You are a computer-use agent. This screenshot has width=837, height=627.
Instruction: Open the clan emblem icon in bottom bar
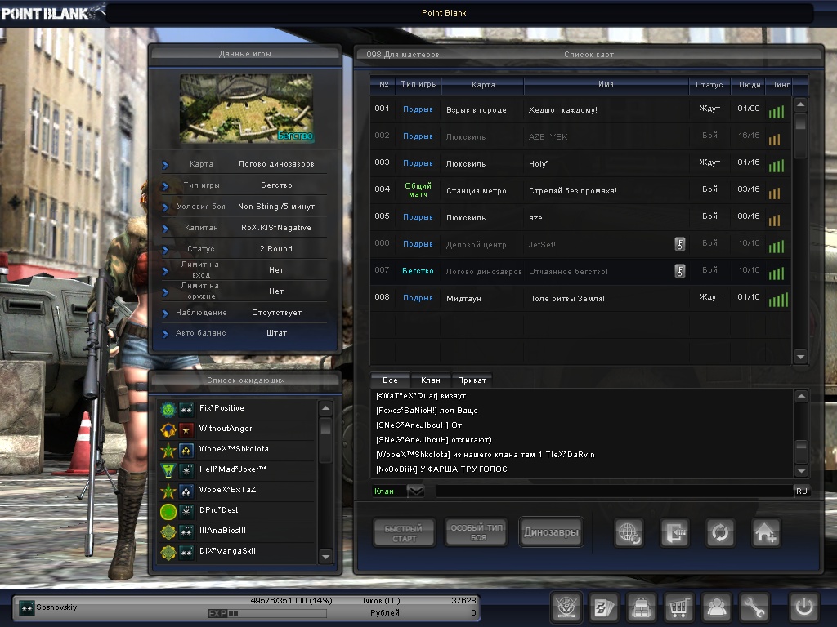click(x=566, y=607)
